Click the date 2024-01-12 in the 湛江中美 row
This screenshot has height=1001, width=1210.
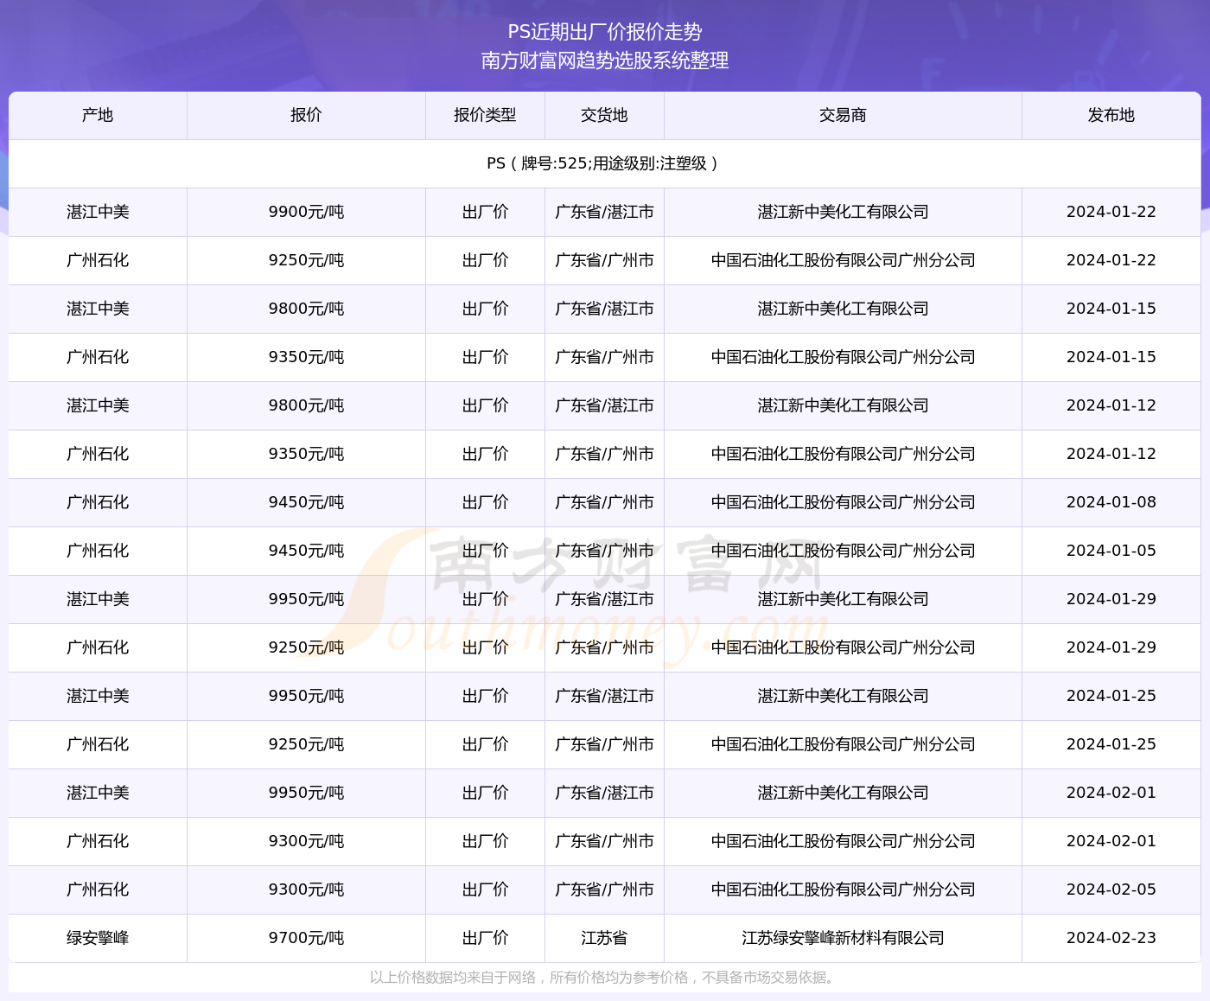(1111, 405)
